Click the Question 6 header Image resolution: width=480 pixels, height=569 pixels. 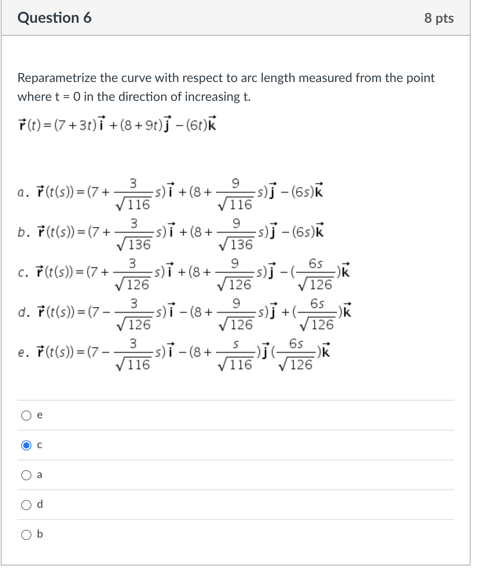[x=54, y=17]
